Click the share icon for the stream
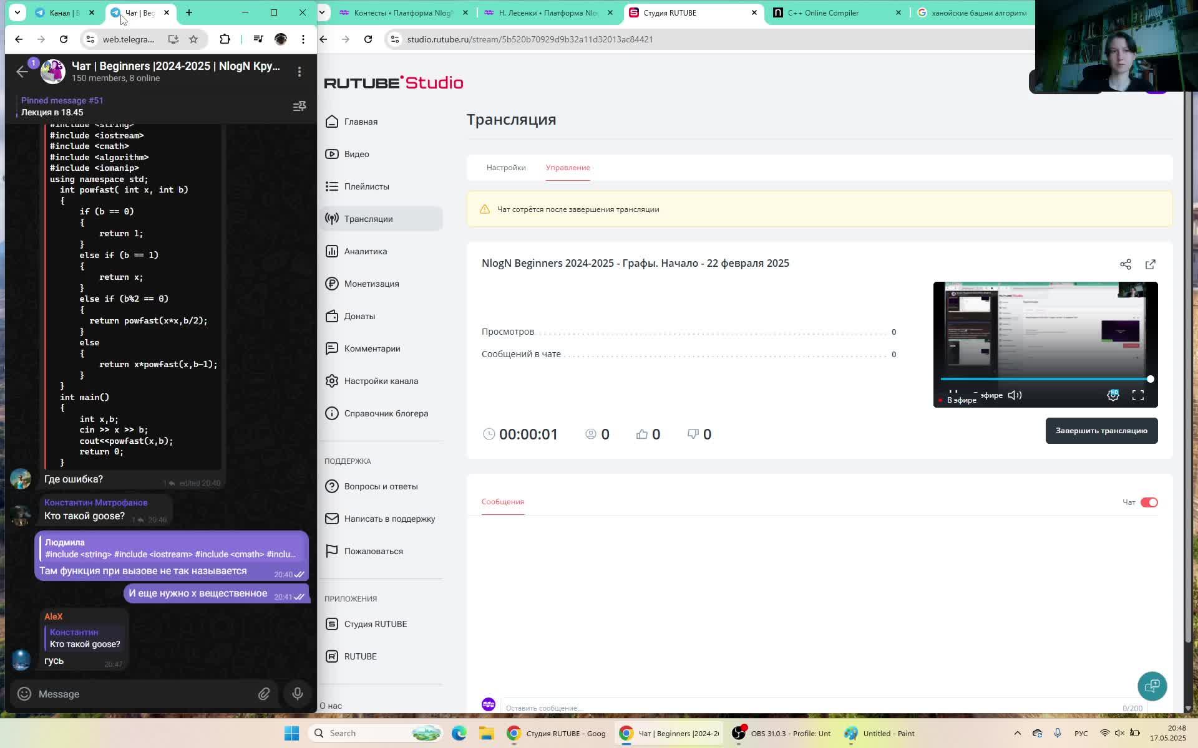Screen dimensions: 1198x748 coord(1125,264)
